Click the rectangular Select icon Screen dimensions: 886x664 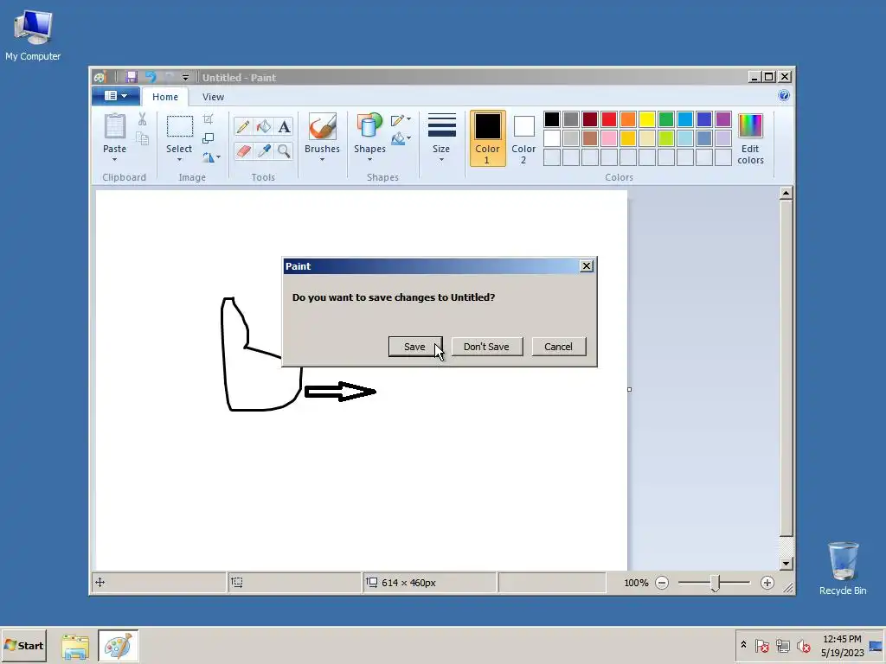point(179,126)
